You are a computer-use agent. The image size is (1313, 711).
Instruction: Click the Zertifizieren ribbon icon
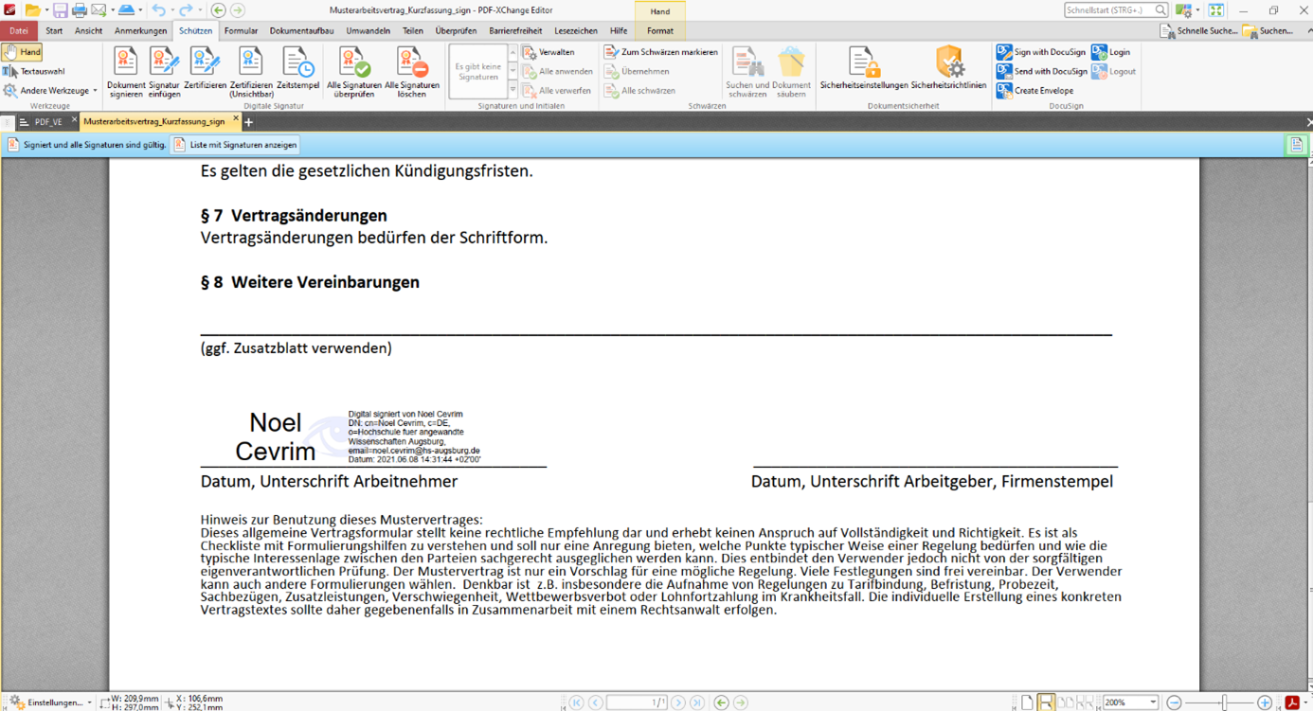click(x=205, y=62)
